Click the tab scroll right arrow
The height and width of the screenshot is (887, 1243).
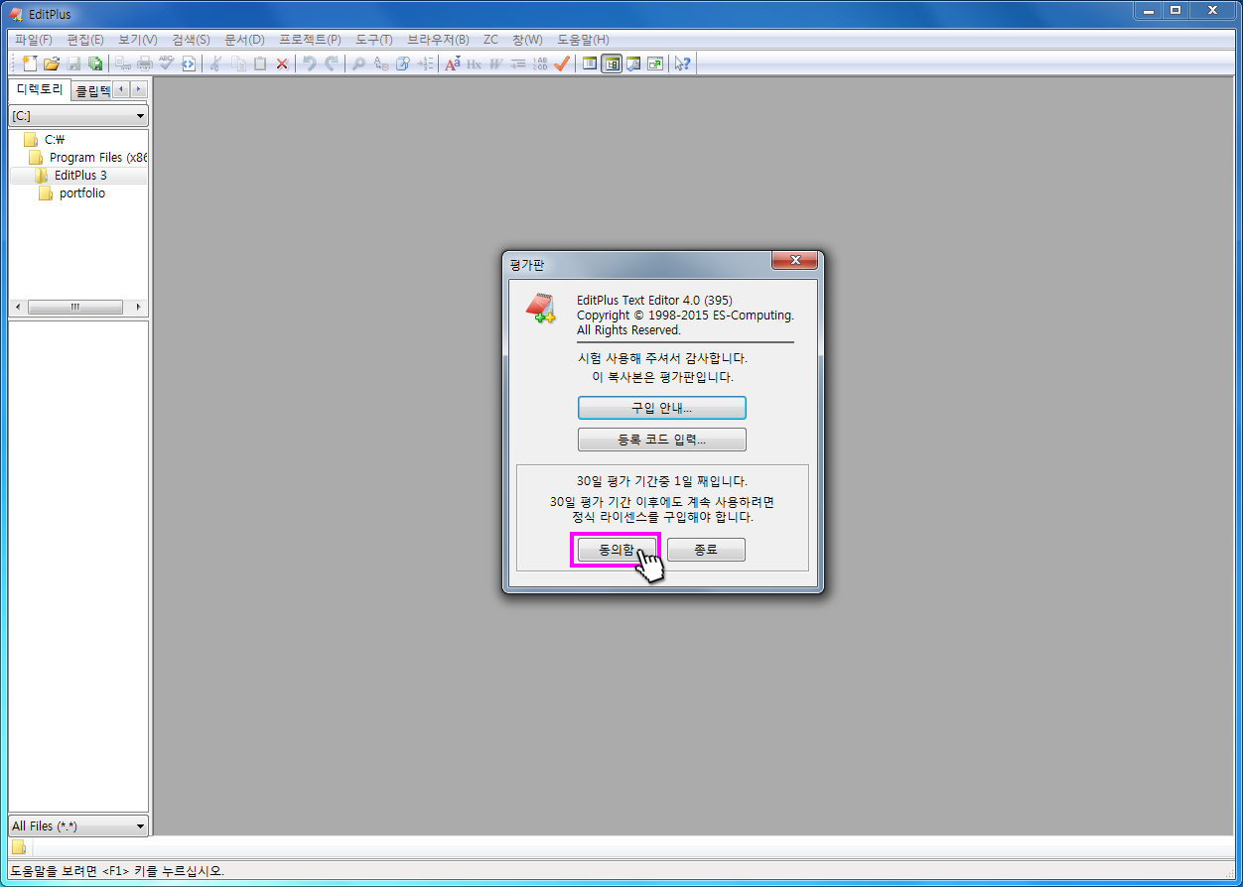(139, 89)
